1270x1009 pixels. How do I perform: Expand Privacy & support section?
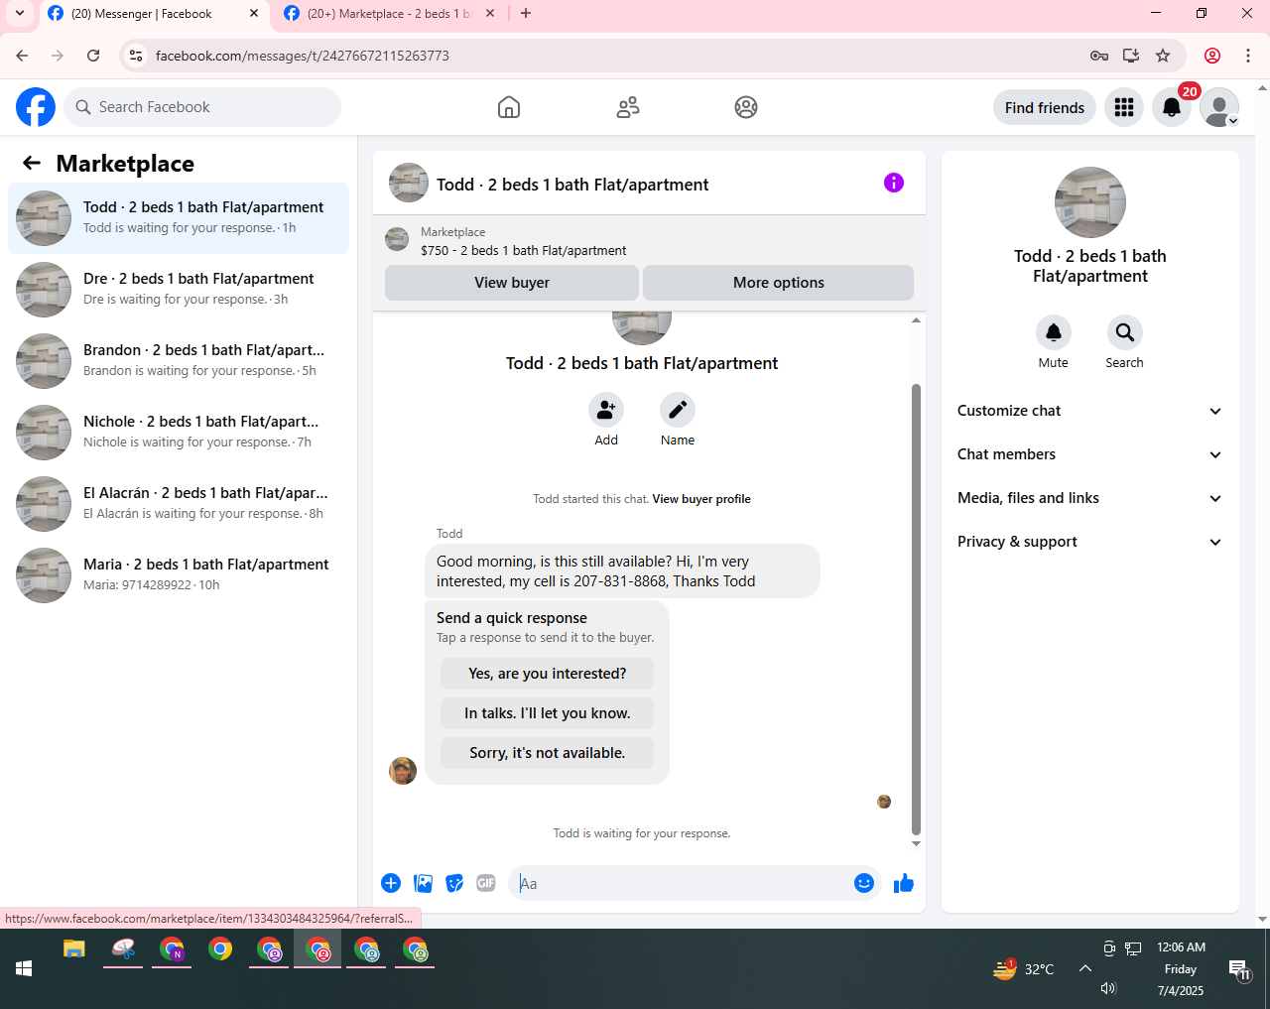tap(1090, 542)
